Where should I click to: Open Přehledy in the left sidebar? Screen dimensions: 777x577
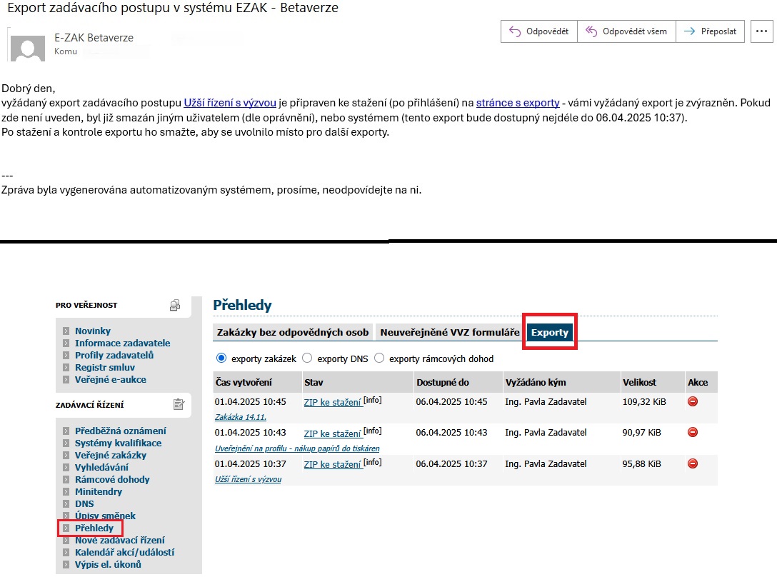point(94,528)
